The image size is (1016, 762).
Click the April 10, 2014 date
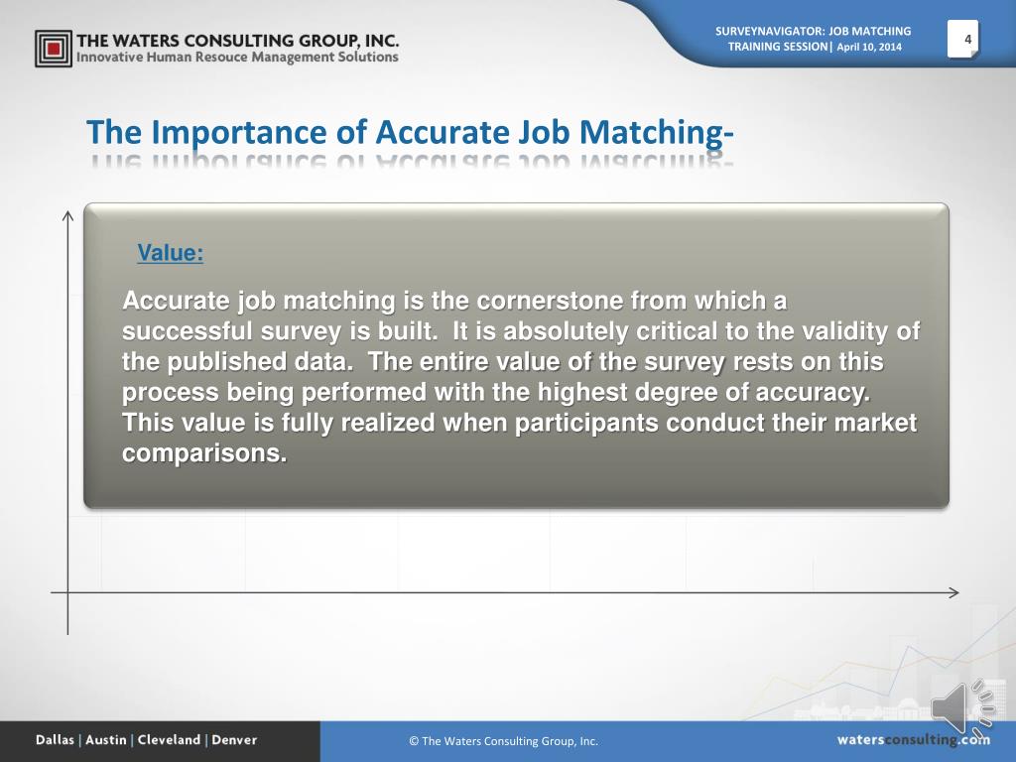(869, 47)
